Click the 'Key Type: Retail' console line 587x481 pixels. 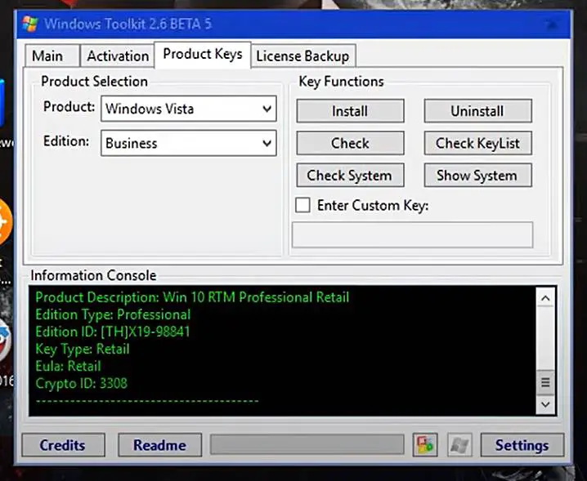tap(83, 349)
